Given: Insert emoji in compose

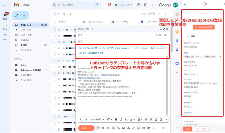Looking at the screenshot, I should pos(113,128).
